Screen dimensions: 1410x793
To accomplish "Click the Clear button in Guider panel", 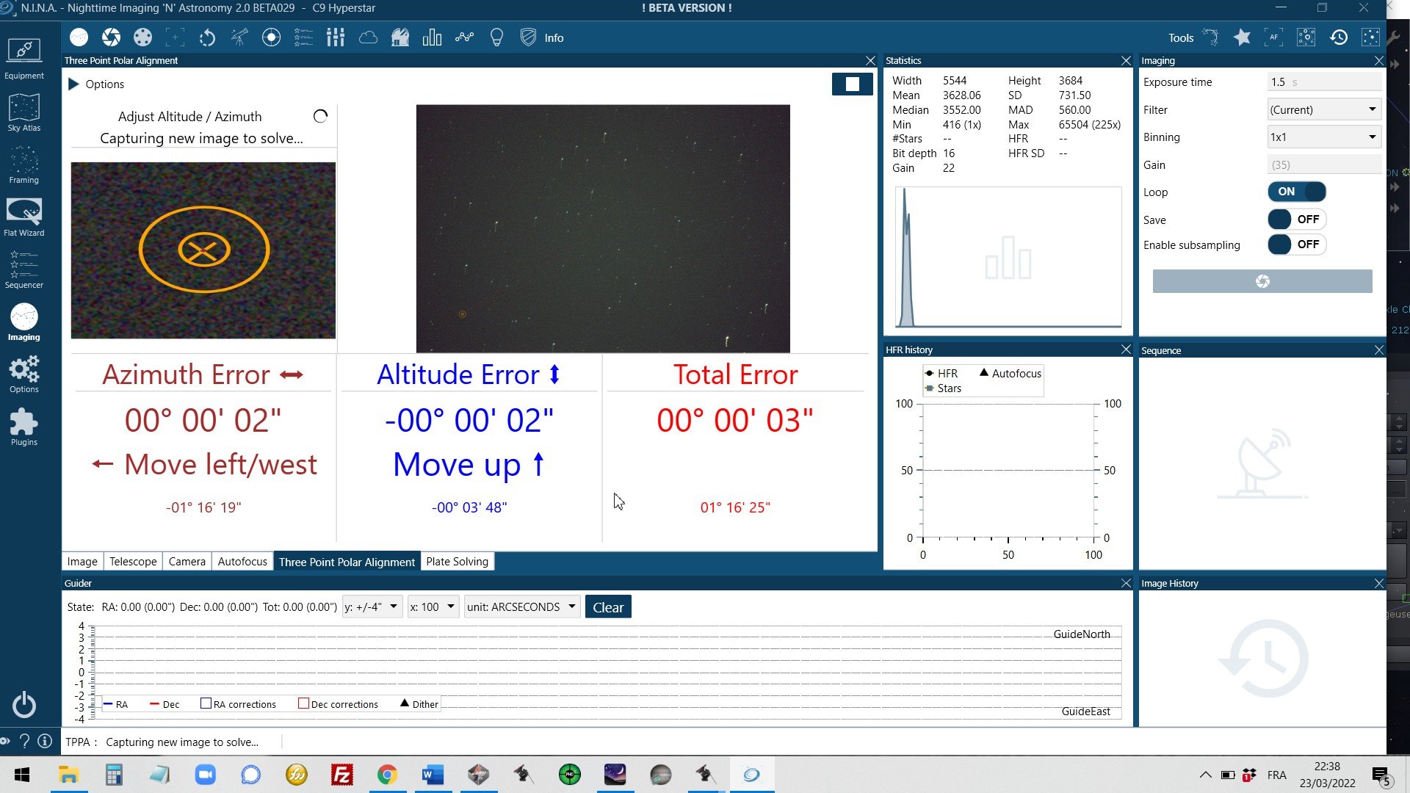I will coord(608,607).
